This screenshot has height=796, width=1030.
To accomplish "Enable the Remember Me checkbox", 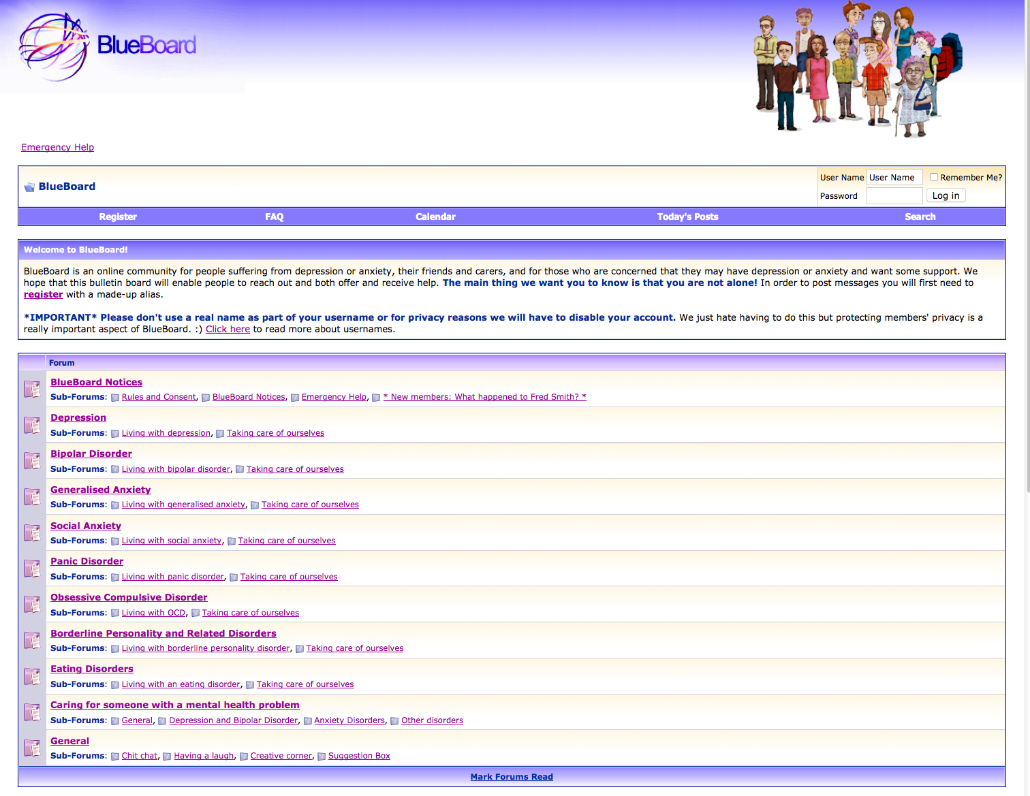I will (x=934, y=177).
